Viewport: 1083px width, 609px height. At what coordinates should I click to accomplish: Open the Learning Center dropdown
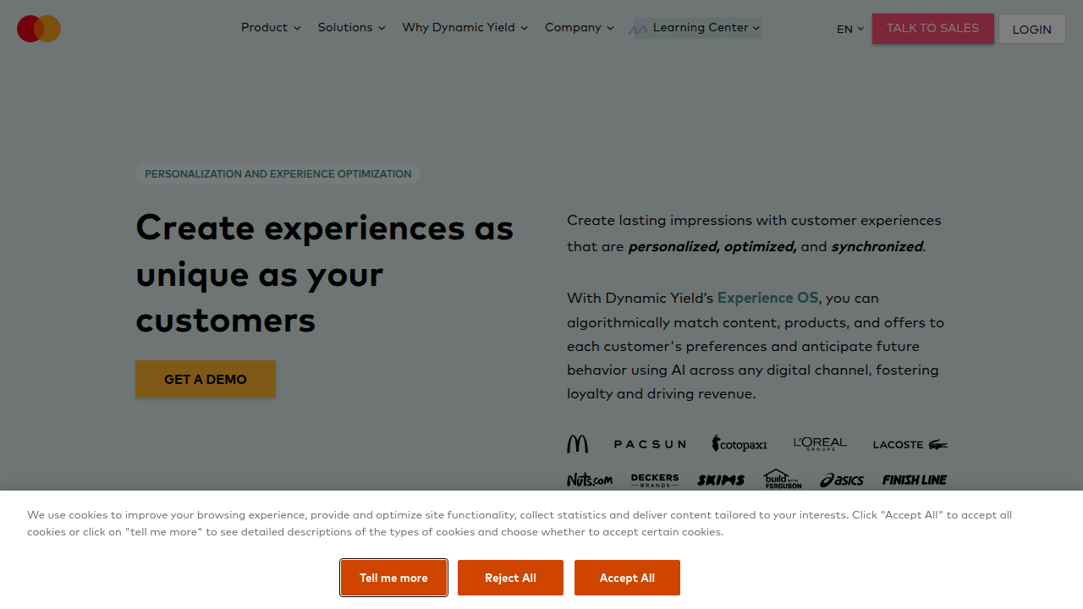pos(698,28)
